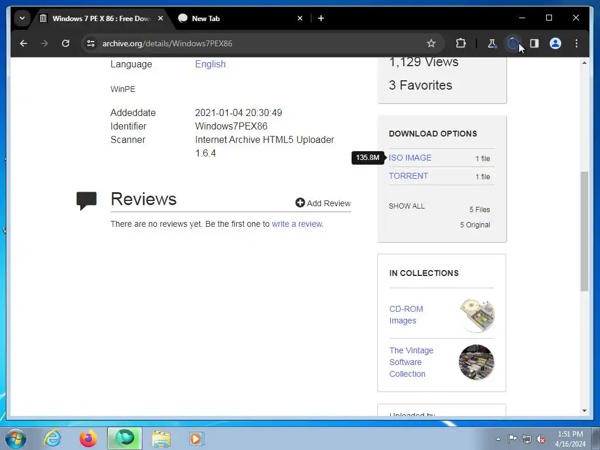
Task: Open the CD-ROM Images collection
Action: coord(406,315)
